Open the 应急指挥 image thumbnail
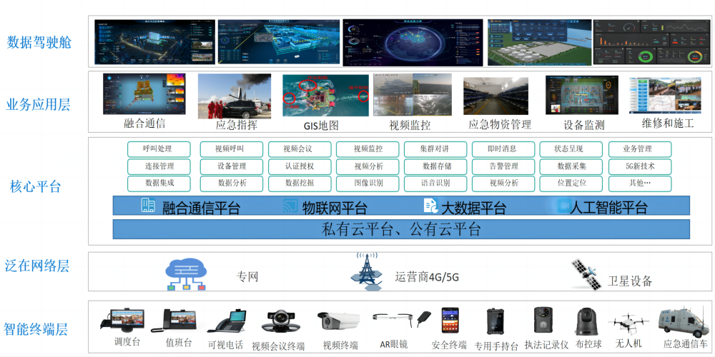Viewport: 715px width, 357px height. pos(235,96)
